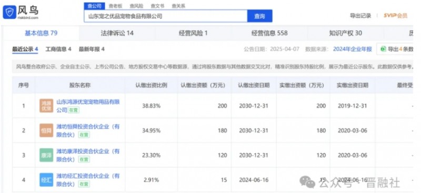
Task: Click the 鸿源优宠 shareholder logo icon
Action: pyautogui.click(x=46, y=106)
